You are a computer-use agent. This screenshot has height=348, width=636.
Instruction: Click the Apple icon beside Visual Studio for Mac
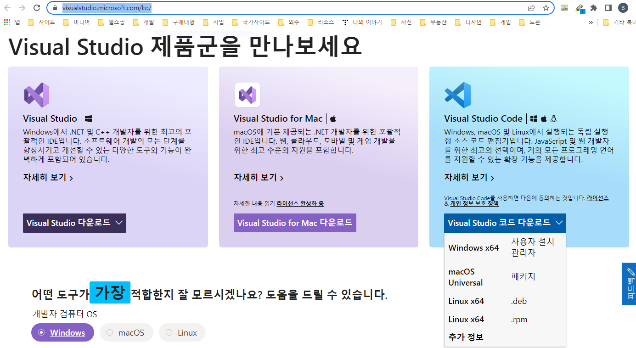click(x=333, y=118)
